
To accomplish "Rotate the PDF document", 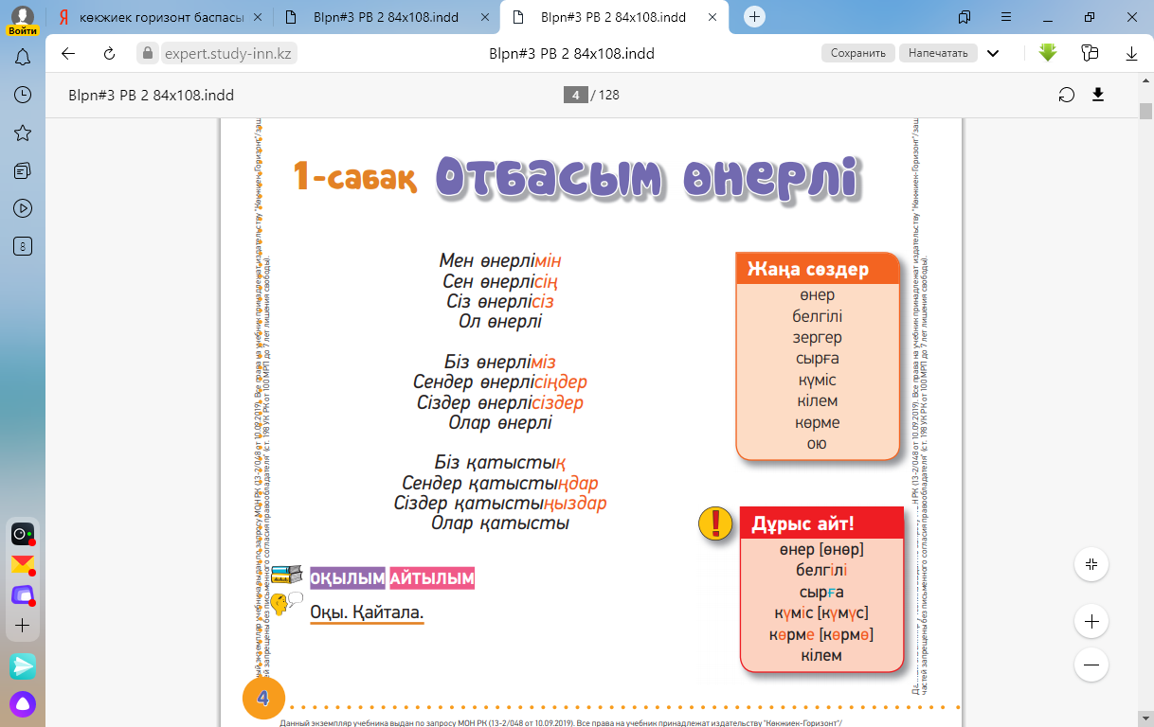I will click(1067, 95).
